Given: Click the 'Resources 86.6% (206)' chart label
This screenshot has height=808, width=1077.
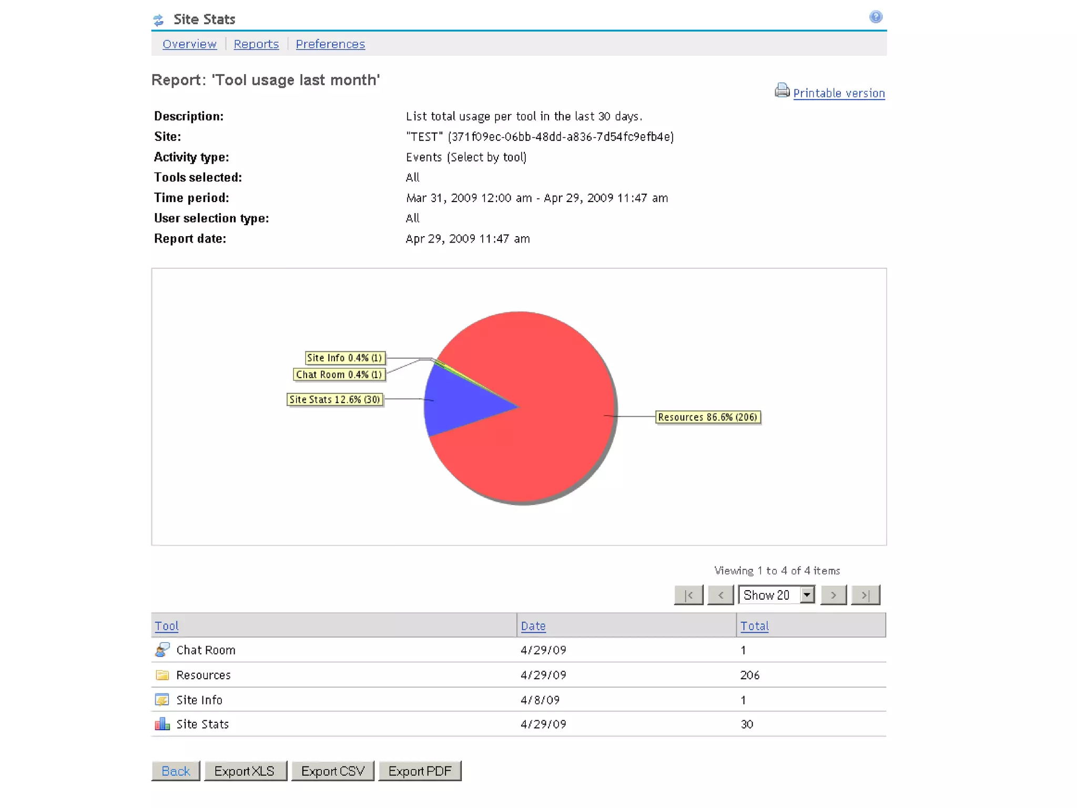Looking at the screenshot, I should pyautogui.click(x=708, y=417).
